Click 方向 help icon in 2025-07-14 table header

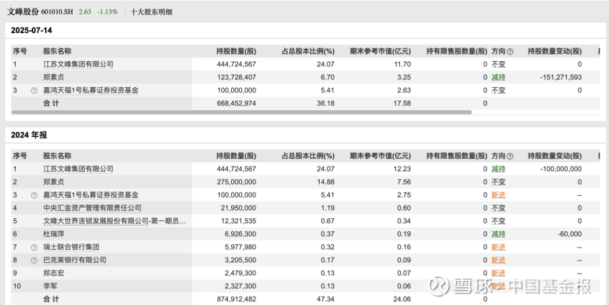pyautogui.click(x=510, y=51)
